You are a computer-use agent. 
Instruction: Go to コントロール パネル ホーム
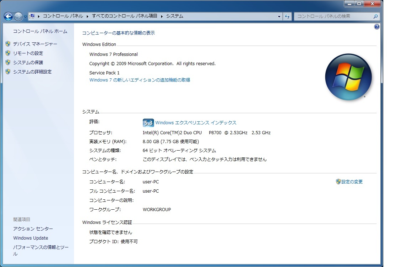click(x=40, y=31)
